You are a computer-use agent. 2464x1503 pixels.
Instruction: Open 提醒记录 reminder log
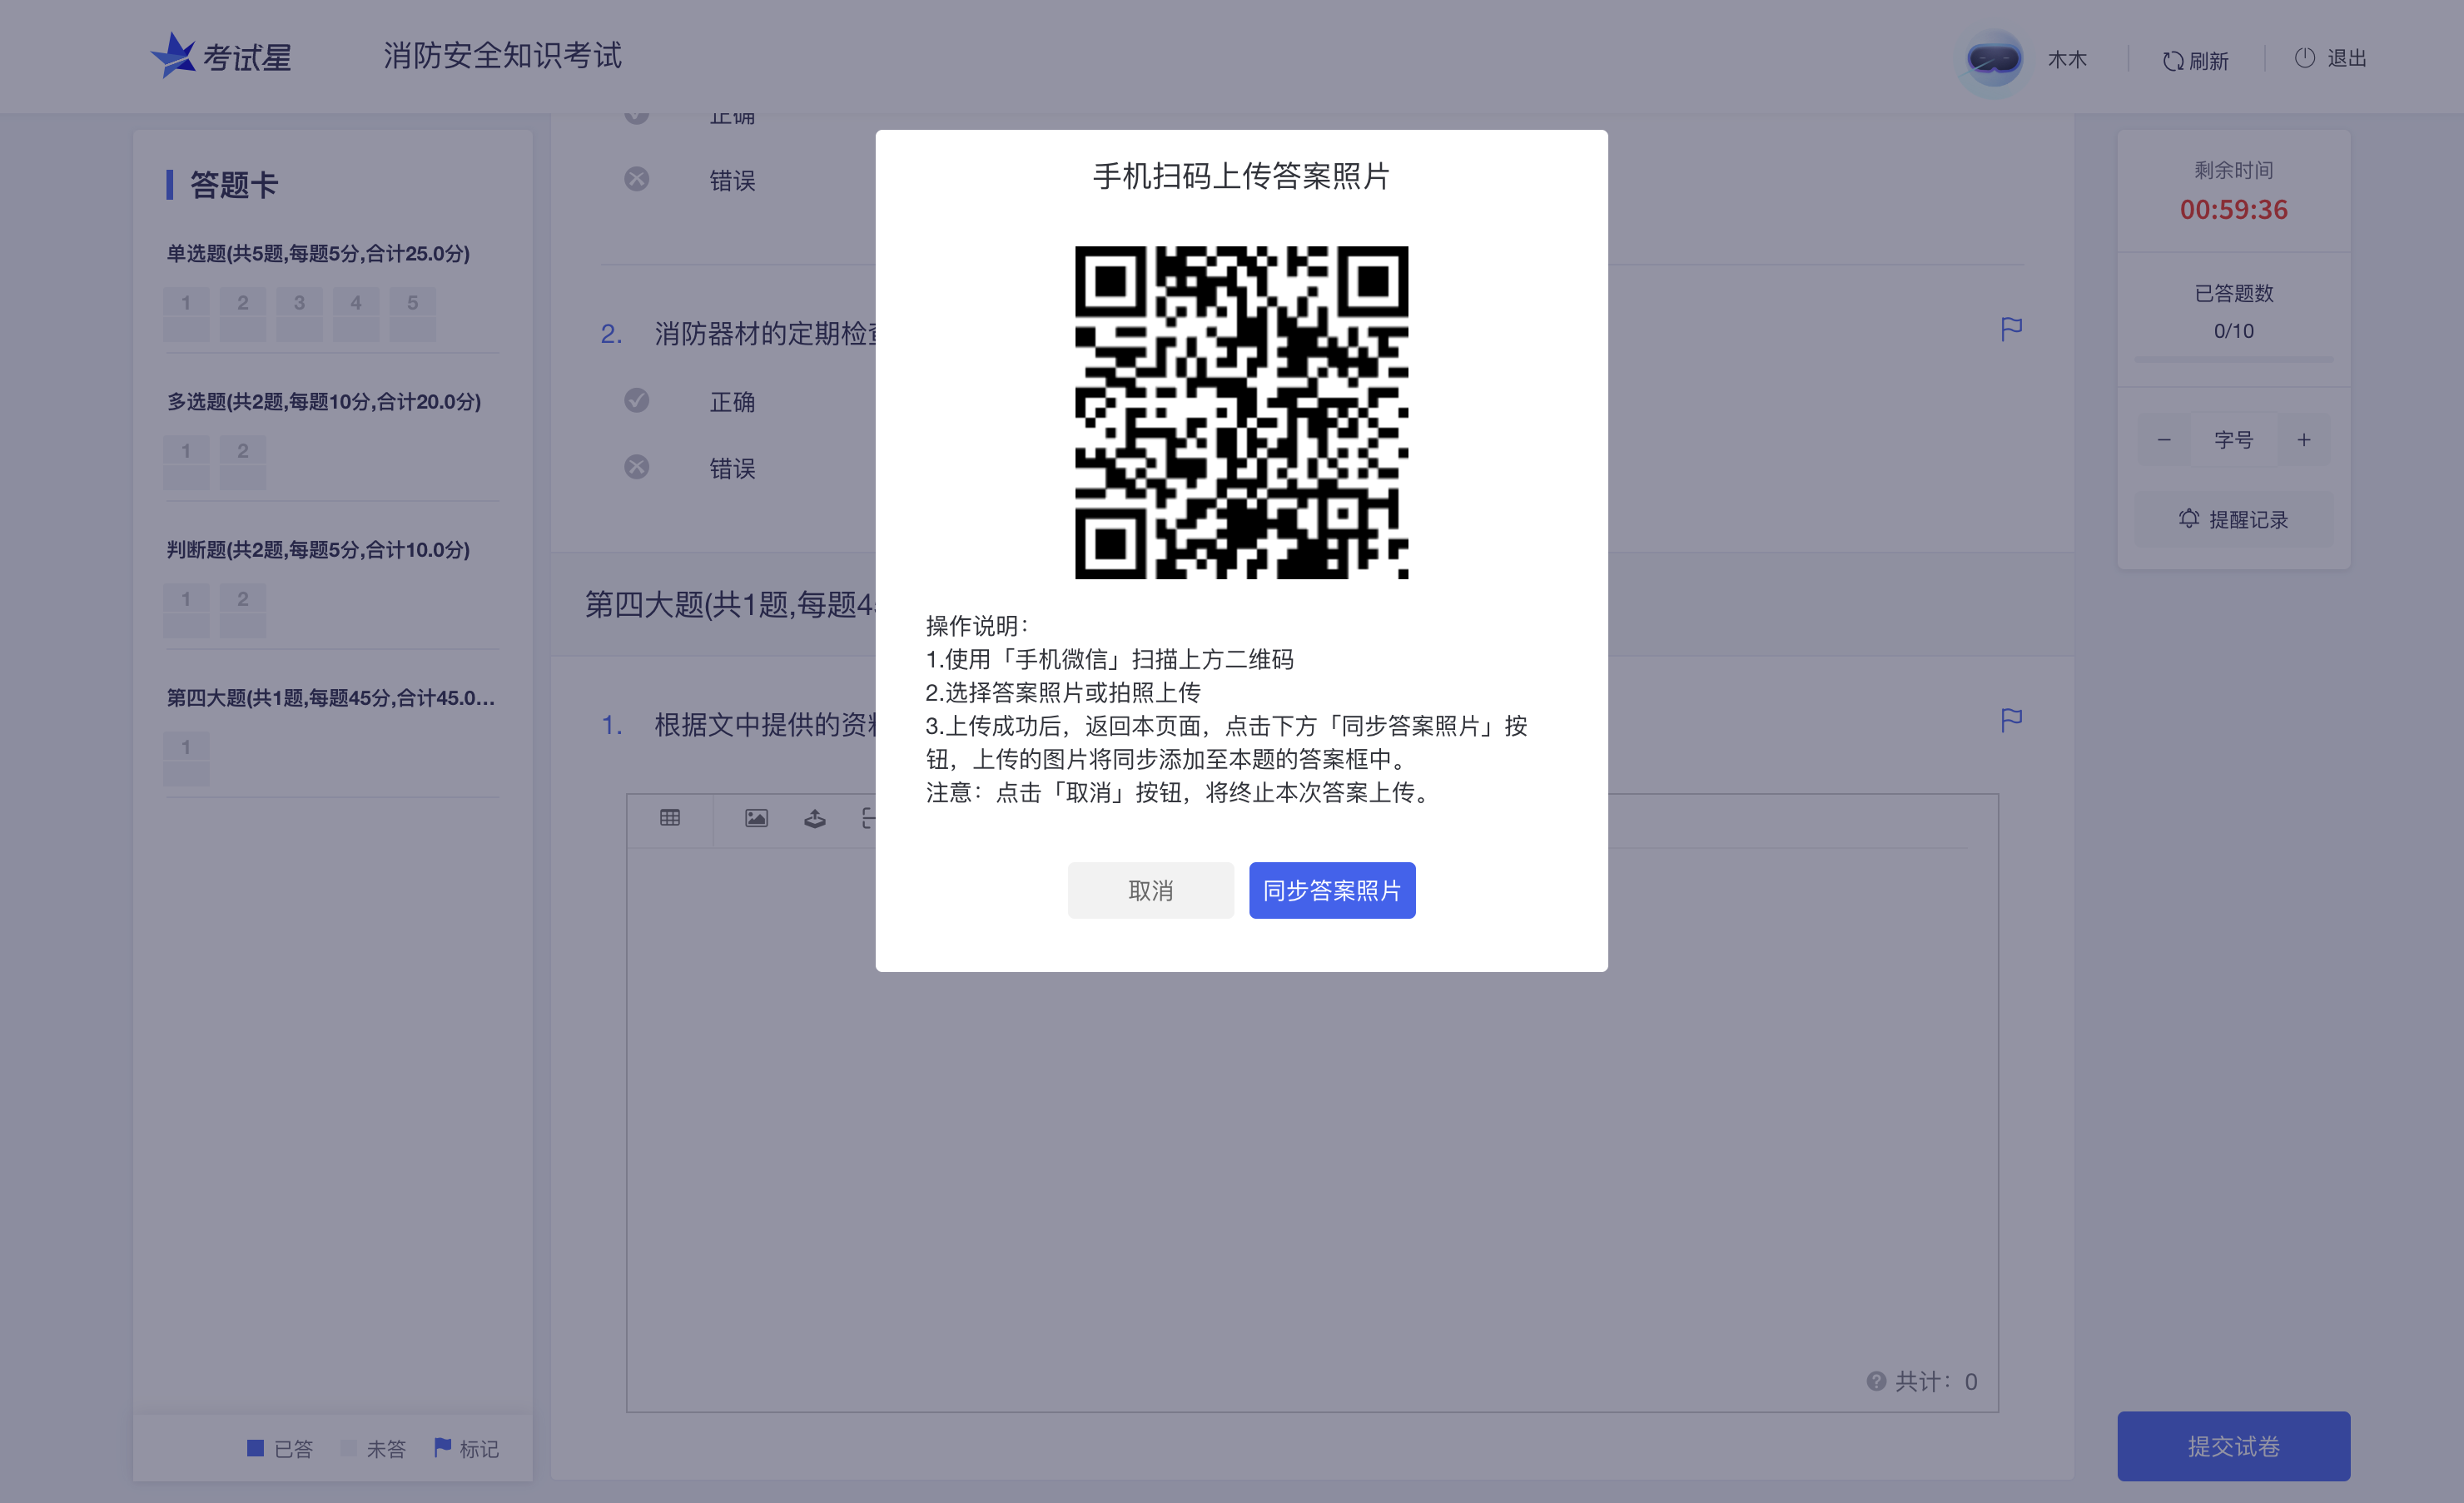(2233, 519)
